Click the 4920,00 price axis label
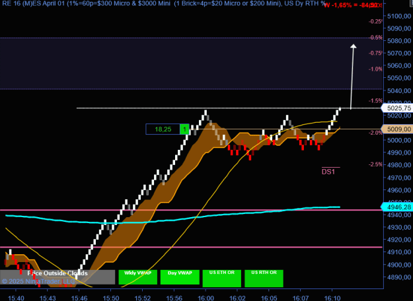 pos(399,240)
